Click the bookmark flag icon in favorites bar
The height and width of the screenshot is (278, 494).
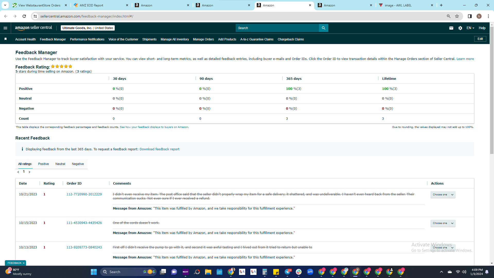[5, 39]
